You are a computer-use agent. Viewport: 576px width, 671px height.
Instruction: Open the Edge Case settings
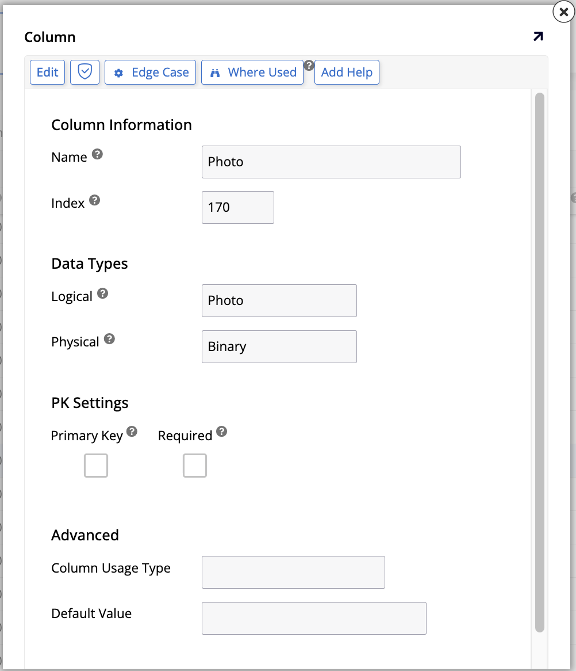click(x=150, y=72)
